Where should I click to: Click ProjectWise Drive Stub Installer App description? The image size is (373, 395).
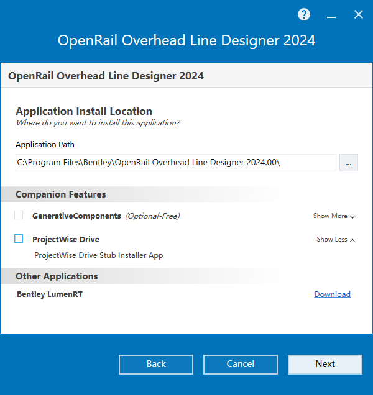pyautogui.click(x=99, y=255)
